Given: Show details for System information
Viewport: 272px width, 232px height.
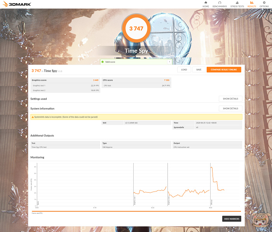Looking at the screenshot, I should pos(230,109).
